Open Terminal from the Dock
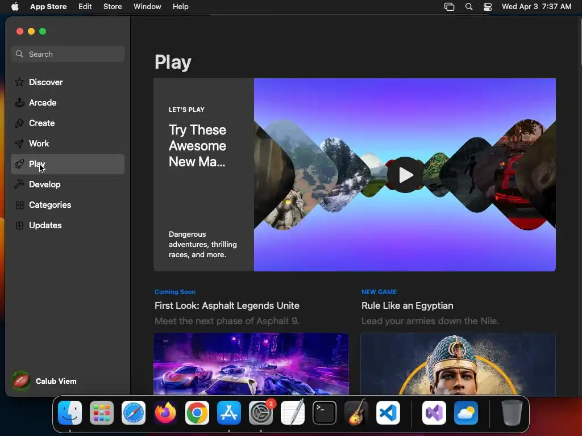The height and width of the screenshot is (436, 582). 325,413
